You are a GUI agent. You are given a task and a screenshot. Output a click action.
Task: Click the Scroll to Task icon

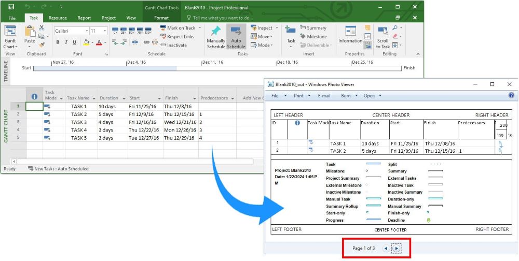383,31
